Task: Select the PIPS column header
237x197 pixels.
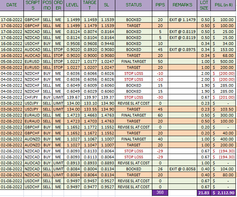Action: (x=160, y=5)
